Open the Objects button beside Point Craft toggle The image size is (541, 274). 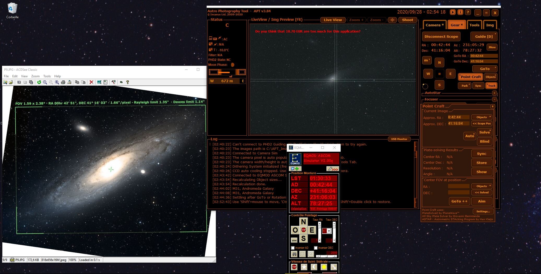pos(491,77)
